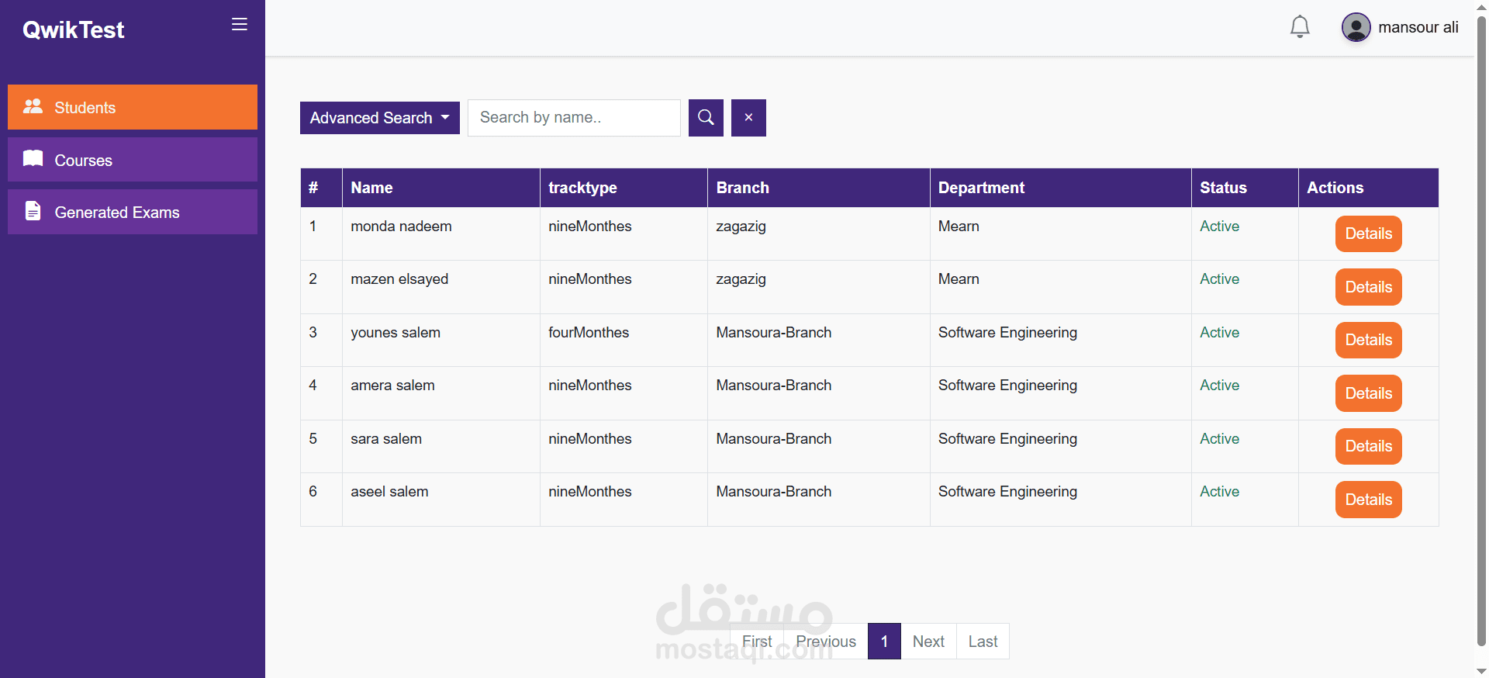The height and width of the screenshot is (678, 1489).
Task: Click Details for aseel salem
Action: click(1368, 500)
